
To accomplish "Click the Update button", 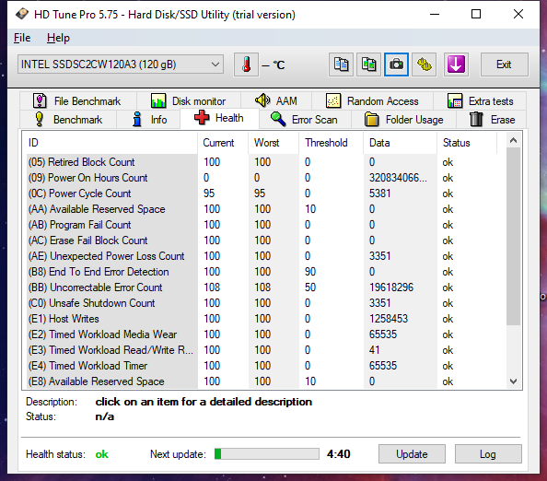I will [412, 454].
